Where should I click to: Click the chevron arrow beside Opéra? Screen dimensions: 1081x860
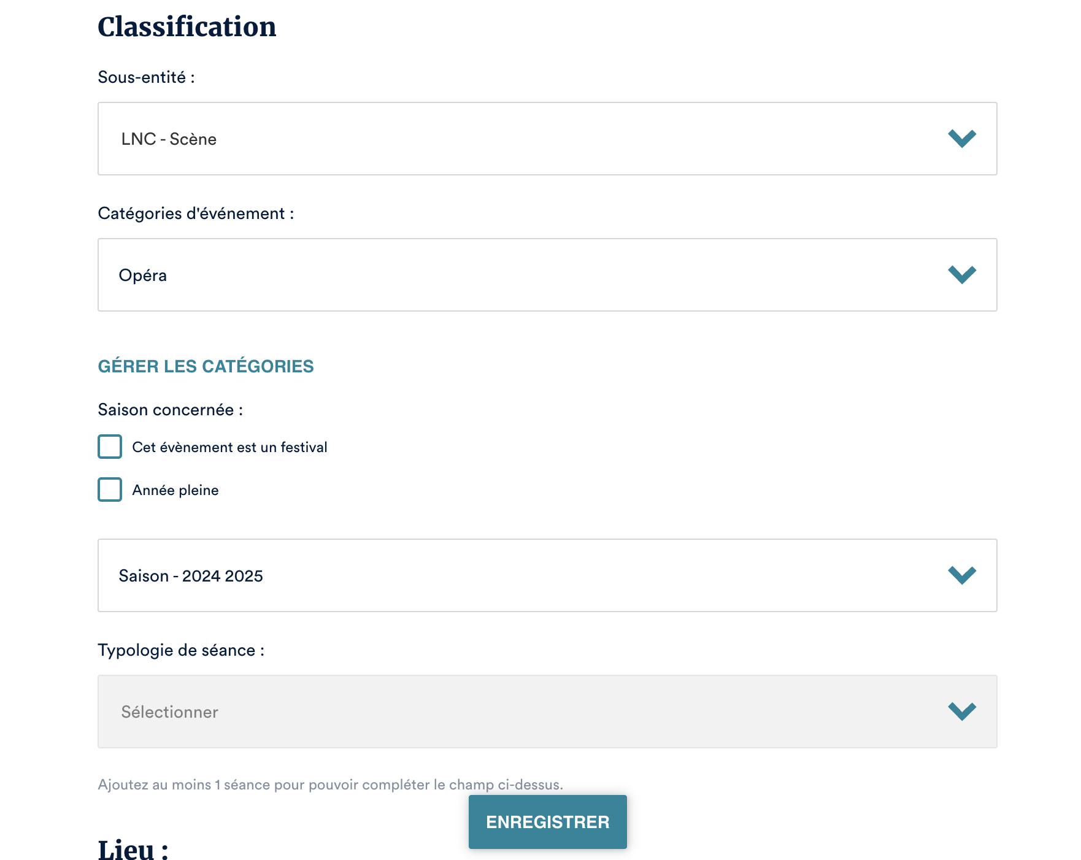[961, 275]
